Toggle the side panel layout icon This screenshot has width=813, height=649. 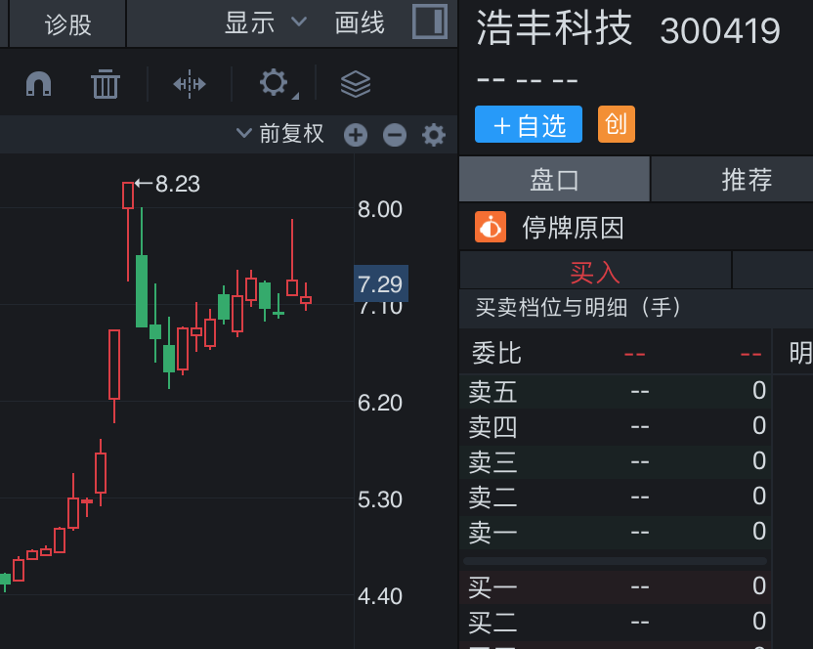[429, 22]
